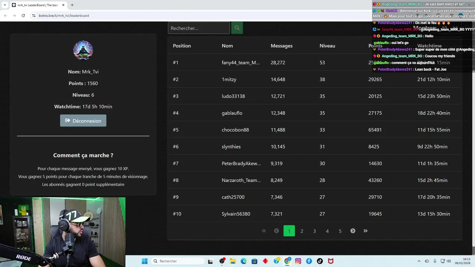
Task: Launch Microsoft Edge from the taskbar
Action: 243,261
